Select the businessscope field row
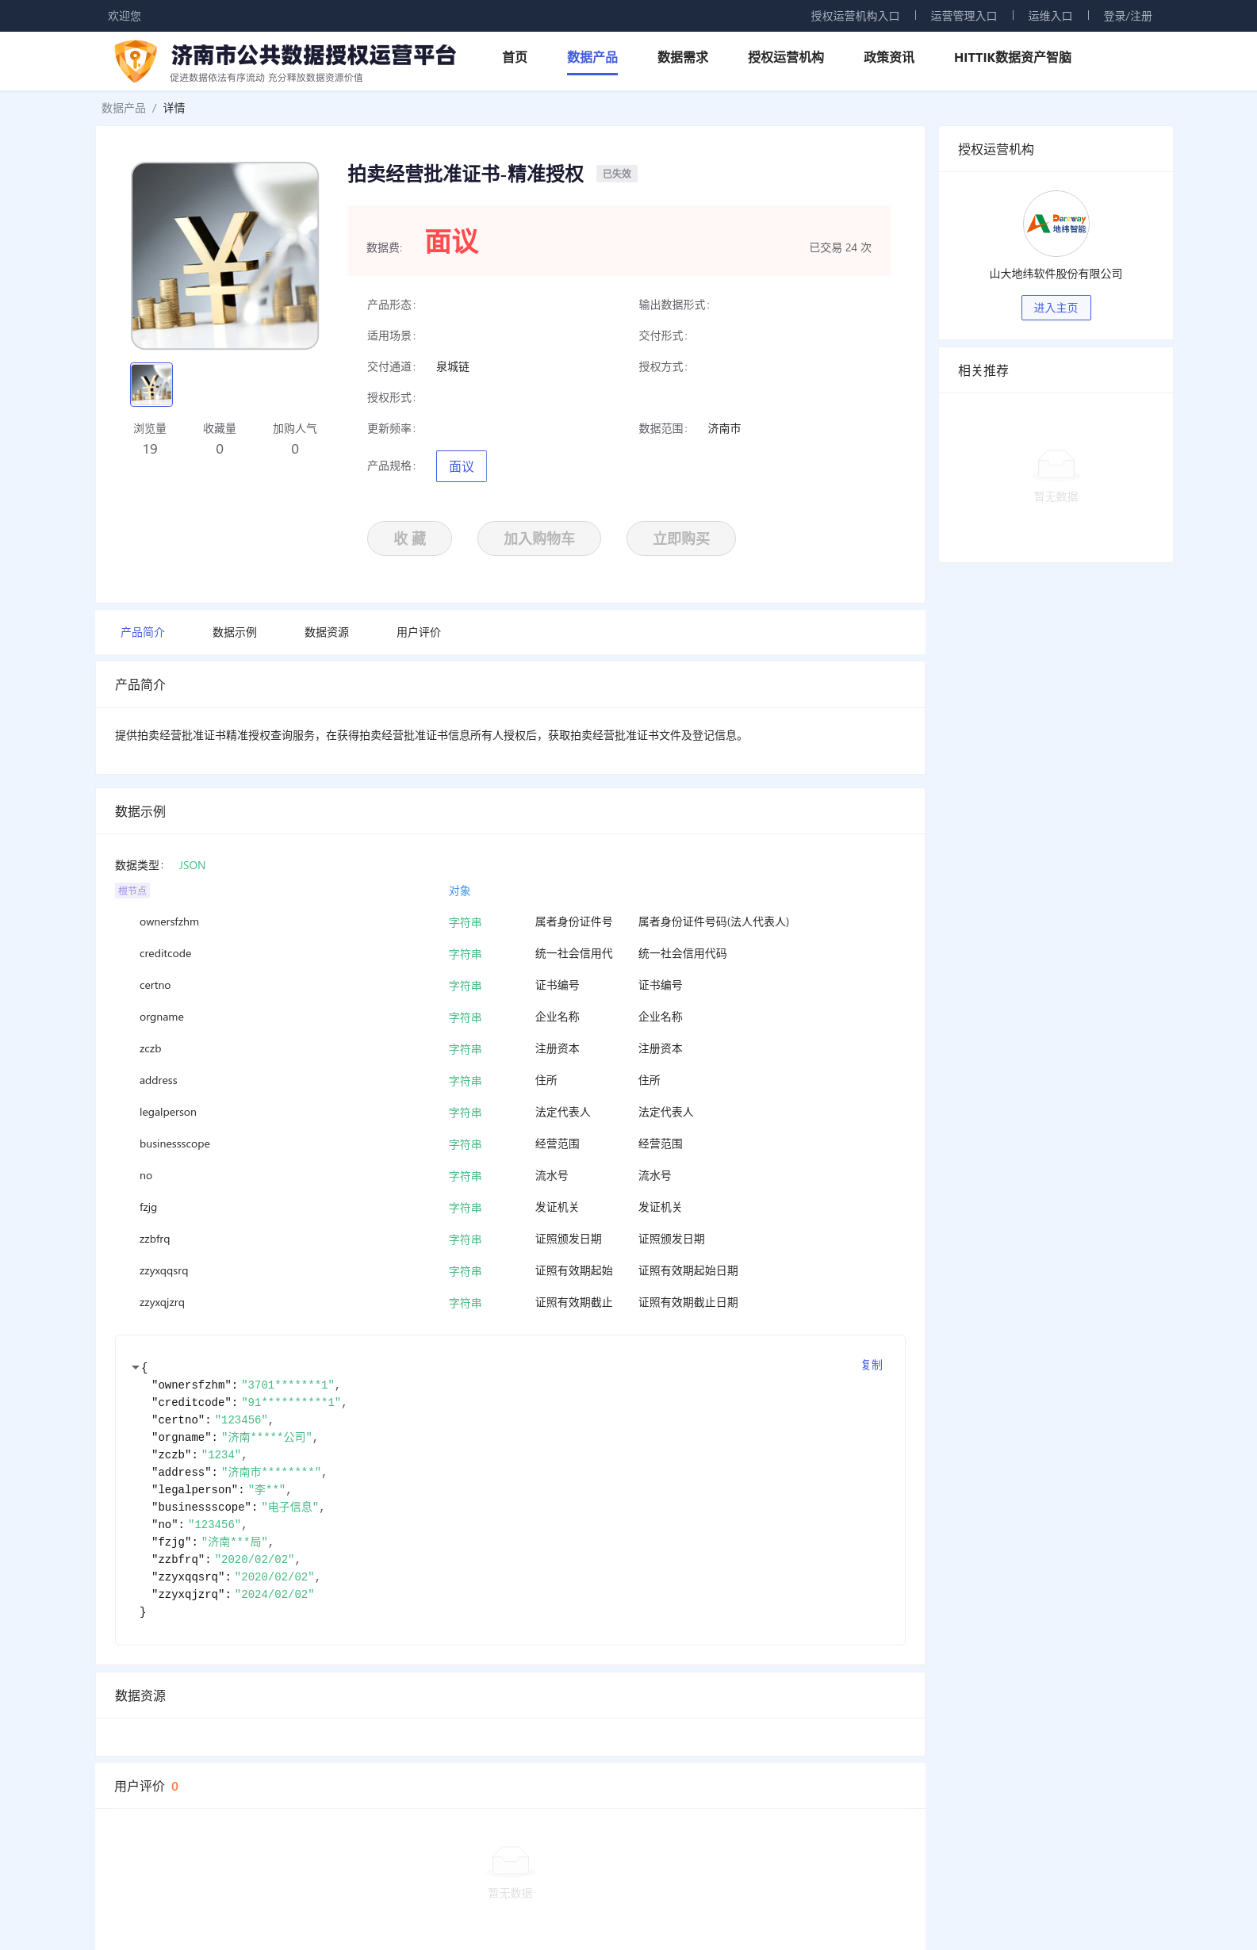Screen dimensions: 1257x1950 point(510,1144)
